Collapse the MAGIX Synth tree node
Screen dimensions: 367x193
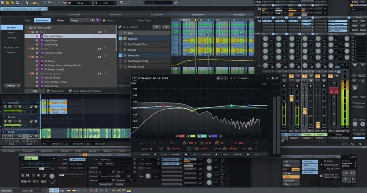coord(27,28)
